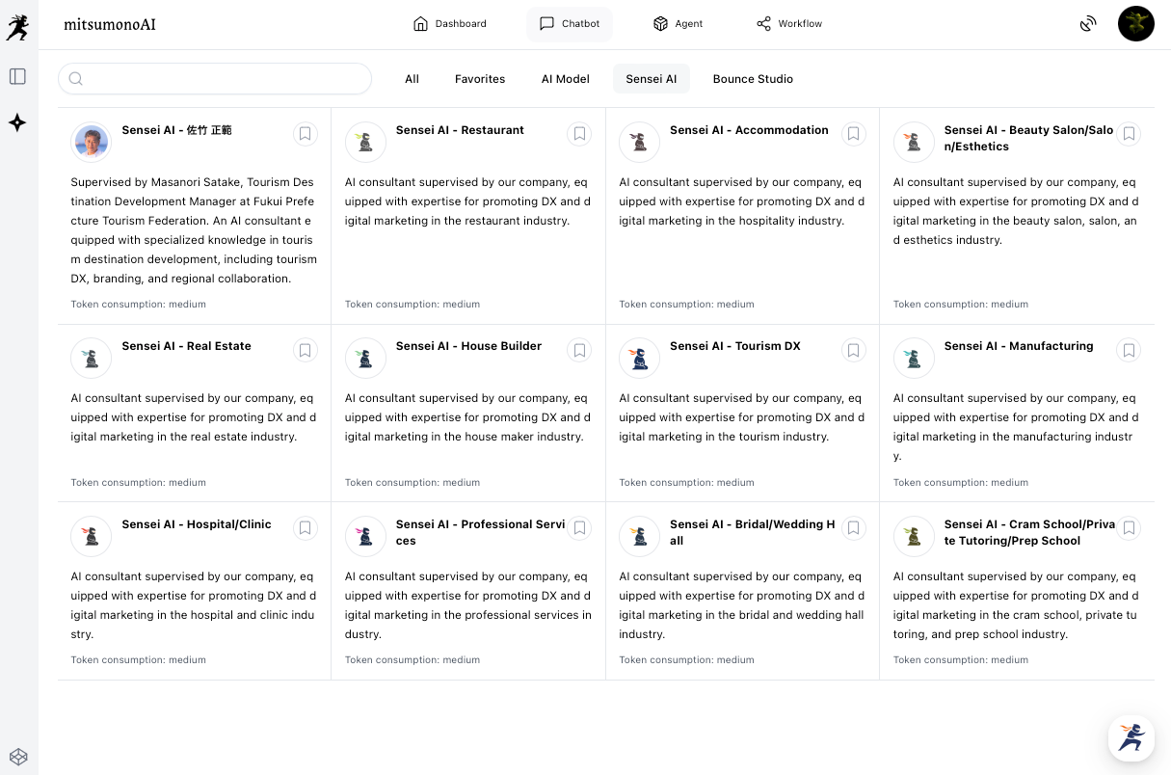Bookmark the Sensei AI - Manufacturing card
This screenshot has height=775, width=1171.
click(x=1128, y=350)
